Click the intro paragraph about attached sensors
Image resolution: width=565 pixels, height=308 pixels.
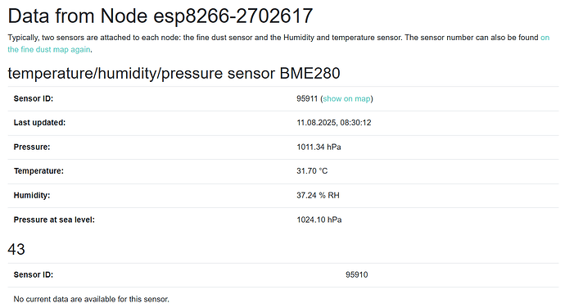click(278, 43)
